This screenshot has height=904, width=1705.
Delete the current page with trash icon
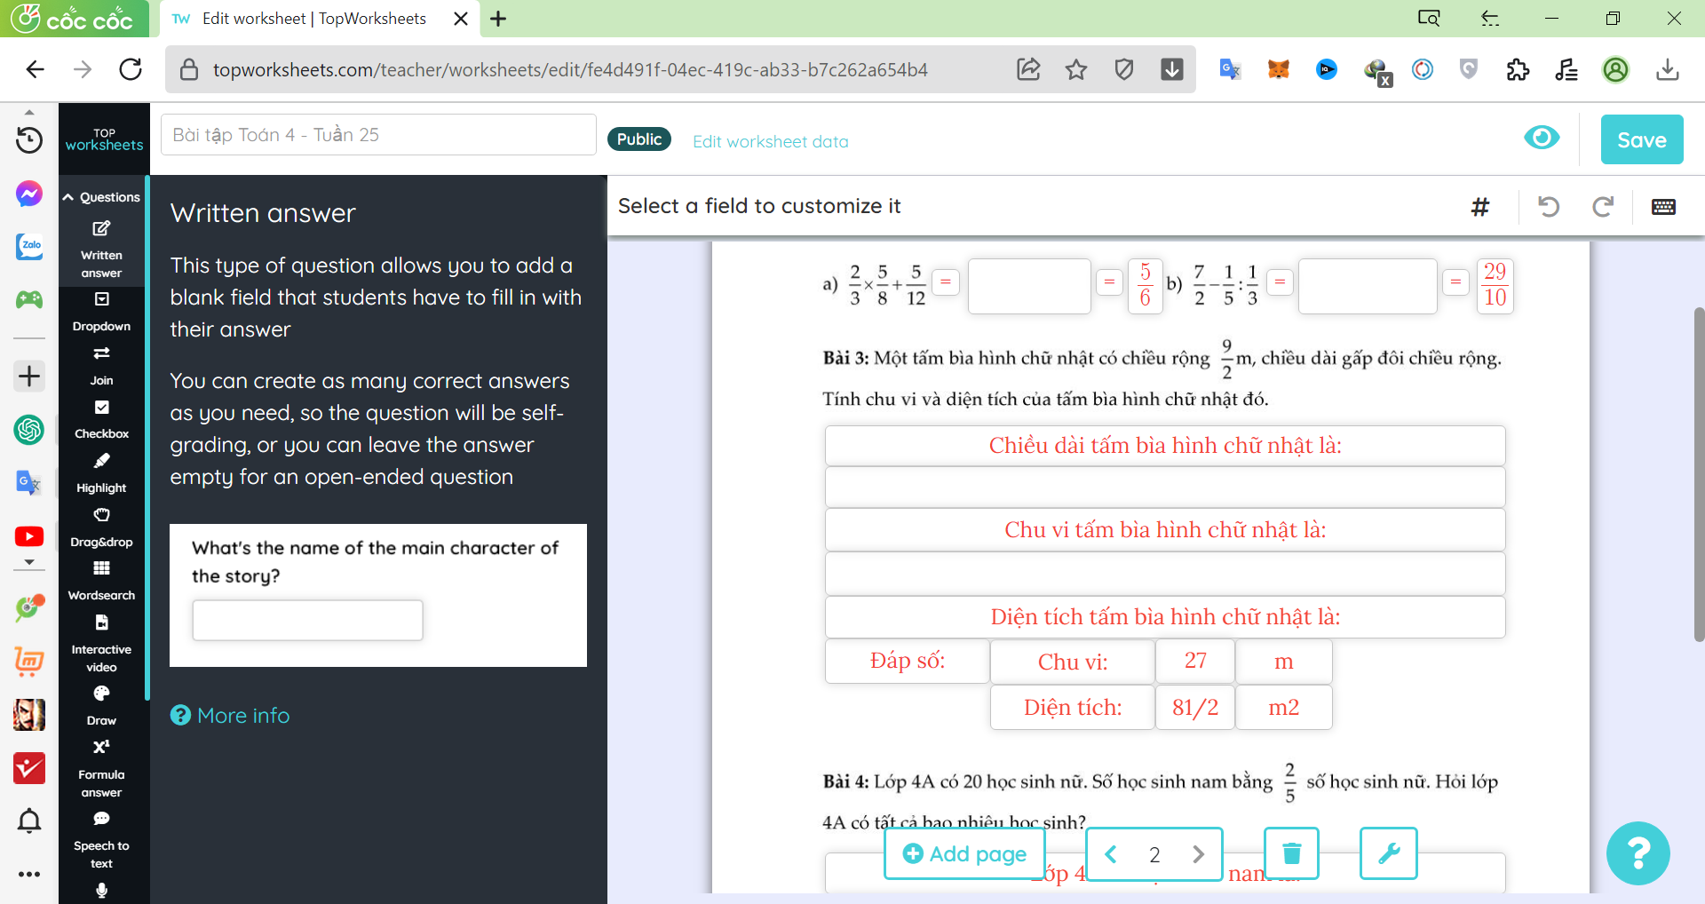click(1291, 853)
